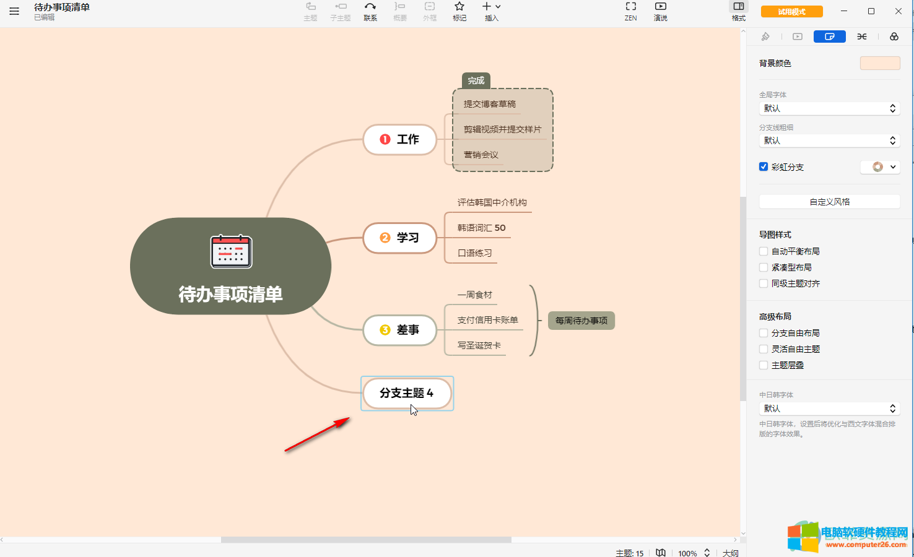Viewport: 914px width, 557px height.
Task: Select subtopic 剪辑视频并提交样片
Action: click(502, 129)
